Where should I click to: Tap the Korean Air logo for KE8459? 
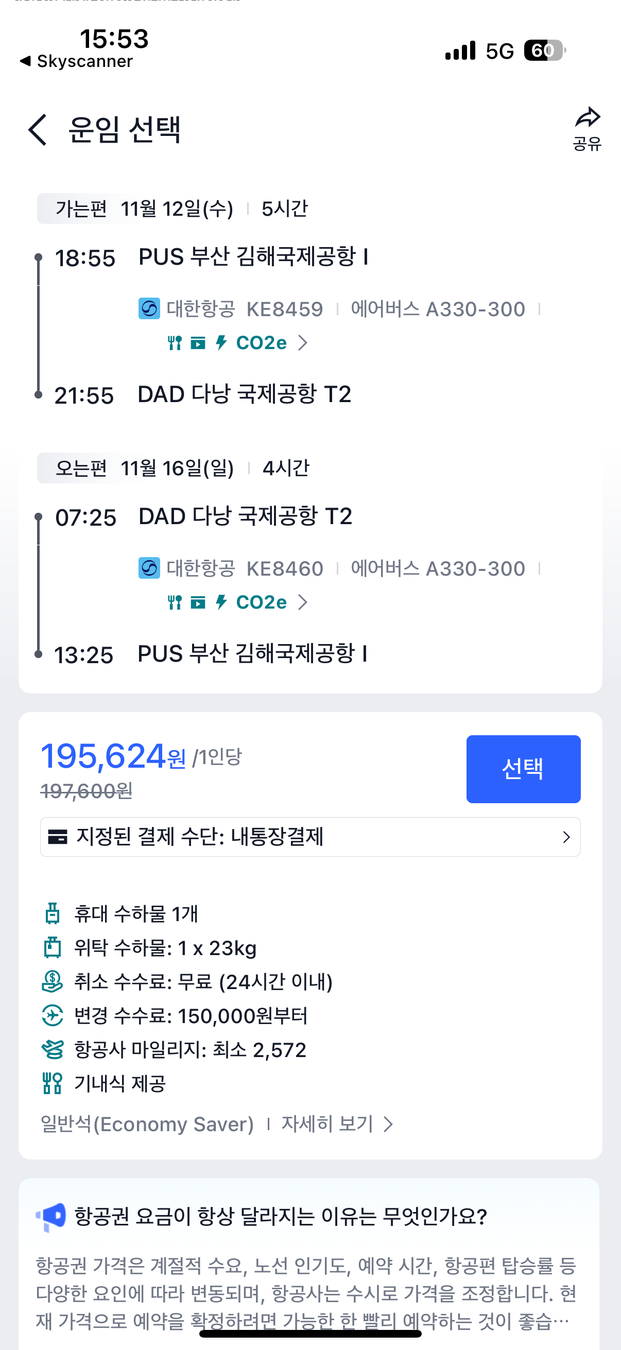pos(149,309)
